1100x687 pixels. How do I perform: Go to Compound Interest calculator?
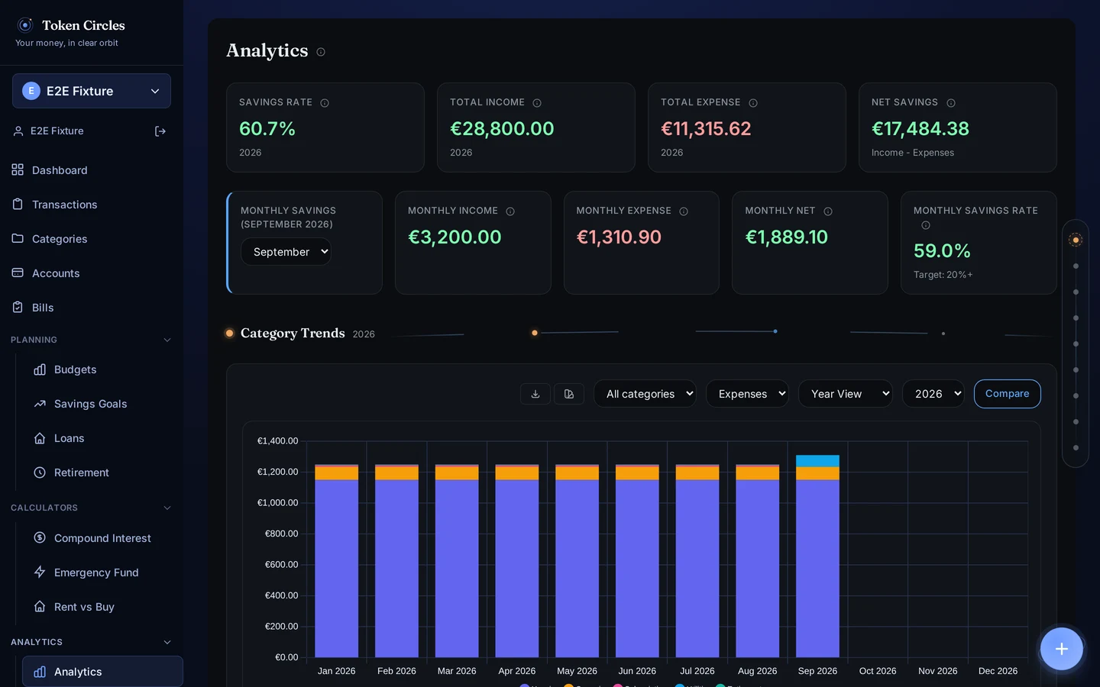click(102, 538)
